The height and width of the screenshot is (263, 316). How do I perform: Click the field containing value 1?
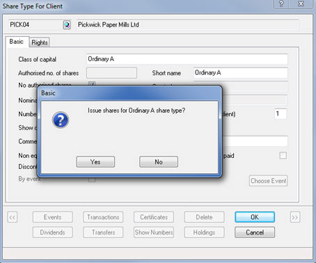click(x=281, y=113)
